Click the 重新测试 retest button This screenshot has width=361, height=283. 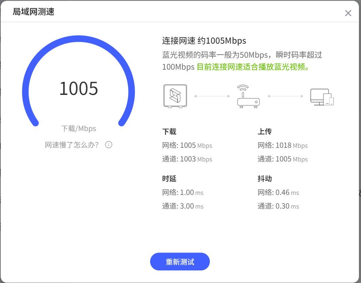pos(180,261)
